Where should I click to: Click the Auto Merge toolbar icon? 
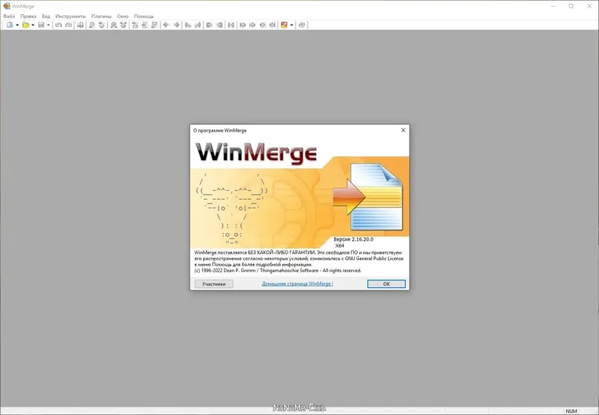pyautogui.click(x=231, y=25)
